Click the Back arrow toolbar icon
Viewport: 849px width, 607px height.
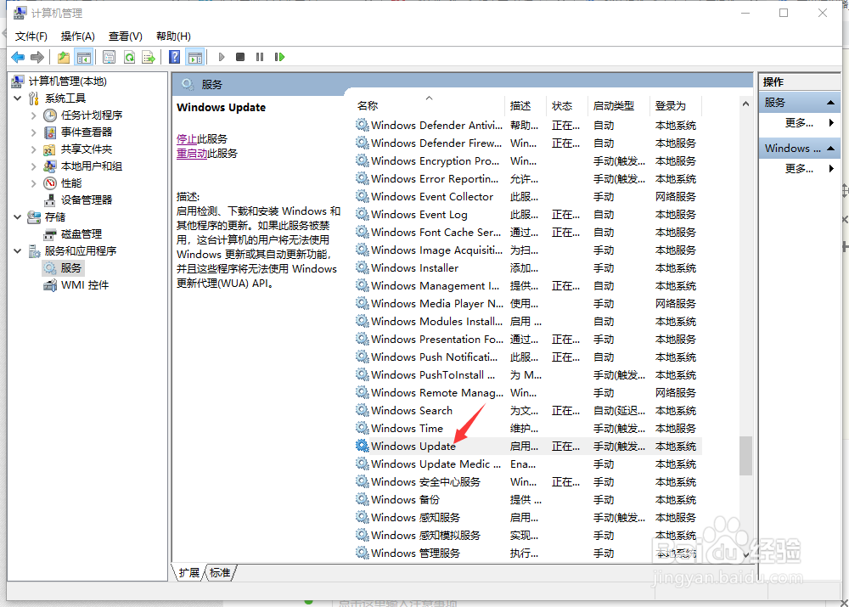[18, 57]
